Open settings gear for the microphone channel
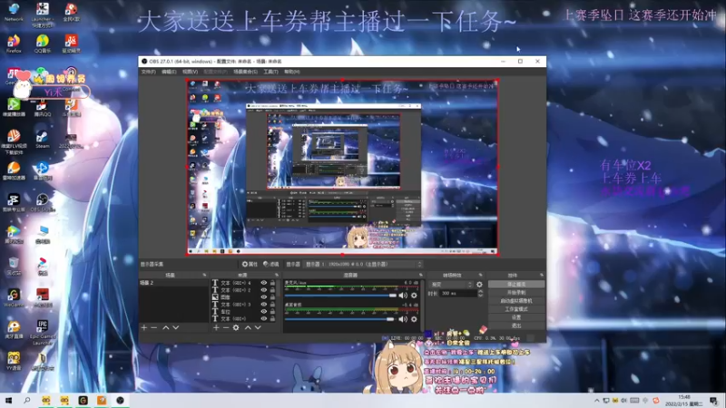The image size is (726, 408). (x=414, y=296)
